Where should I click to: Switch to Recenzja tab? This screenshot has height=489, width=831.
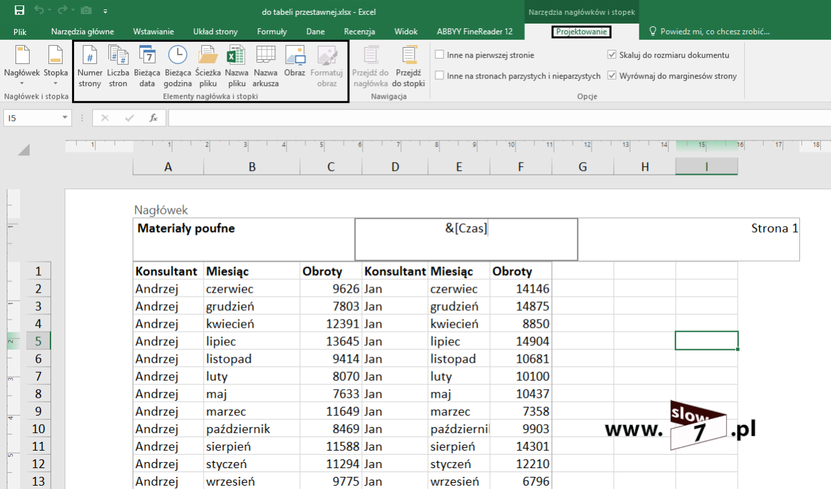coord(359,32)
